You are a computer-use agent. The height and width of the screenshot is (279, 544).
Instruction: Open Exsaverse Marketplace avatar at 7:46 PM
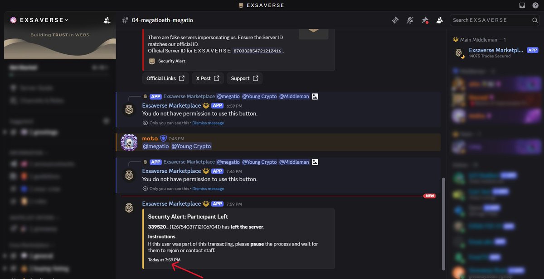[129, 175]
